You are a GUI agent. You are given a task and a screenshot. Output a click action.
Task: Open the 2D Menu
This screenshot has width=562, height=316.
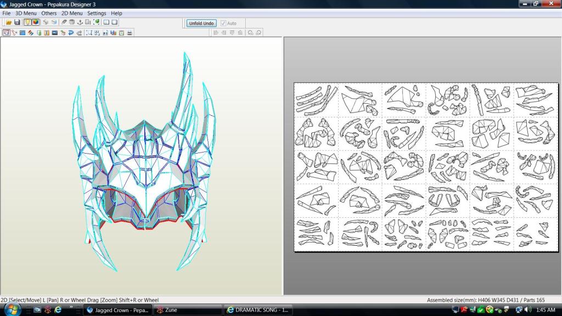[72, 13]
